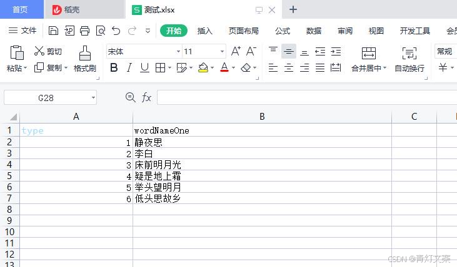
Task: Open the font color dropdown arrow
Action: (233, 68)
